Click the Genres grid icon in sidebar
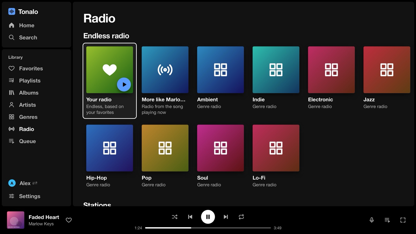The width and height of the screenshot is (416, 234). 11,117
